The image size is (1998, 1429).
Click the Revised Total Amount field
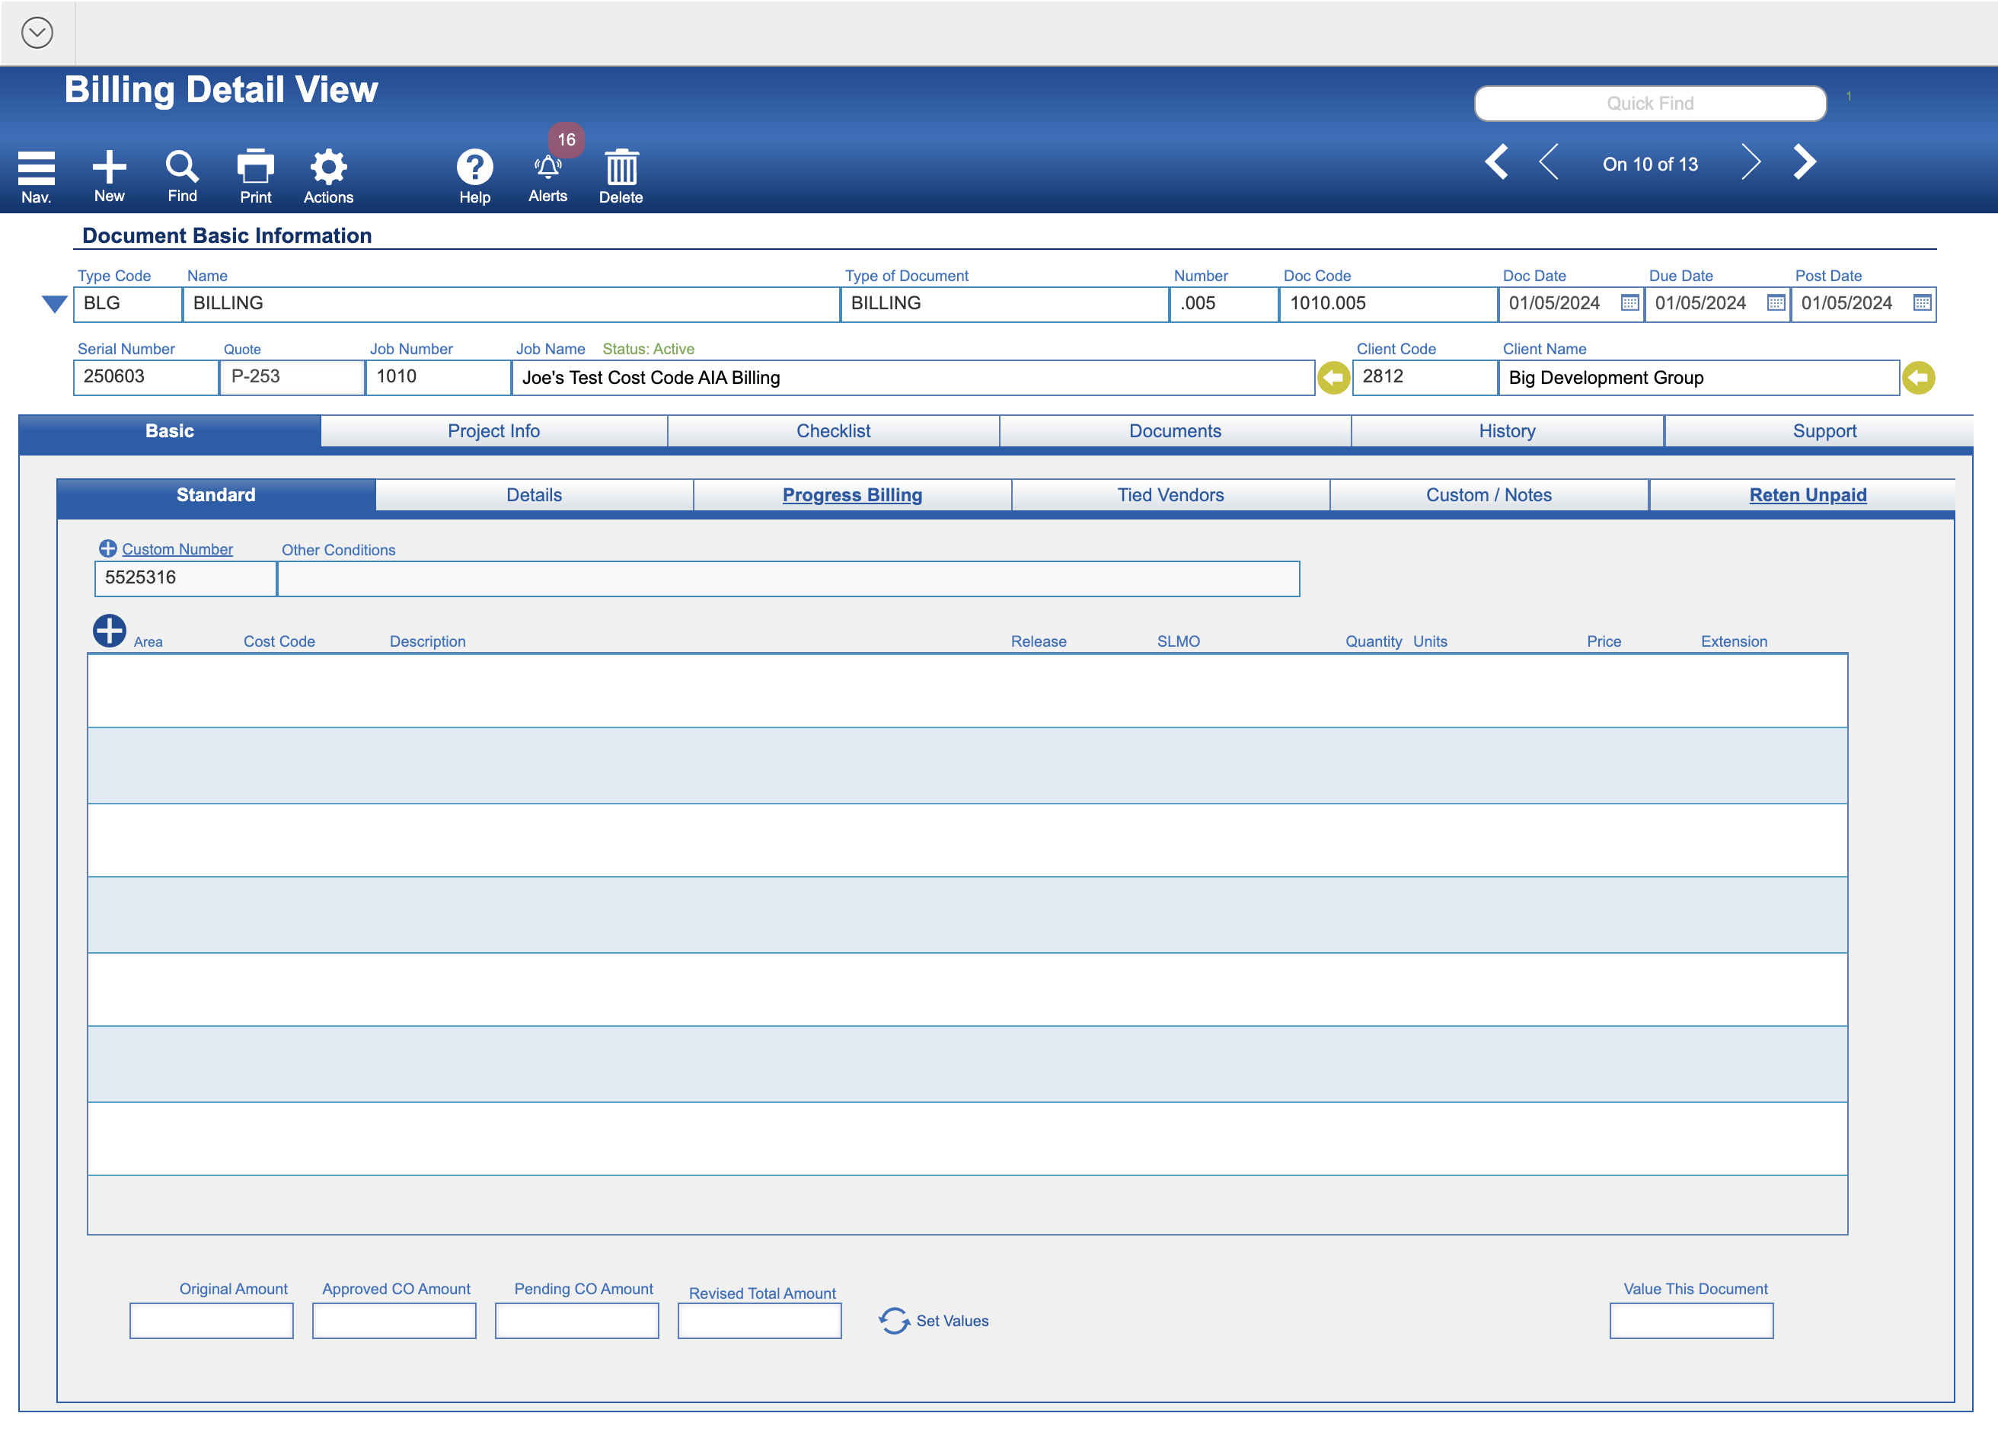[x=759, y=1320]
